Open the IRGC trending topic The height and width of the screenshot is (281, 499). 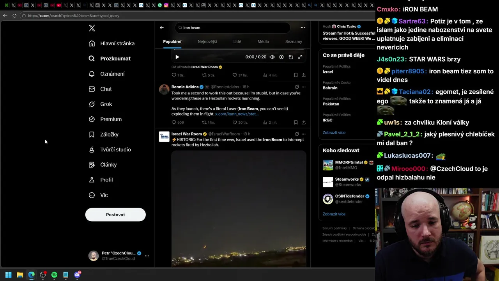coord(327,120)
